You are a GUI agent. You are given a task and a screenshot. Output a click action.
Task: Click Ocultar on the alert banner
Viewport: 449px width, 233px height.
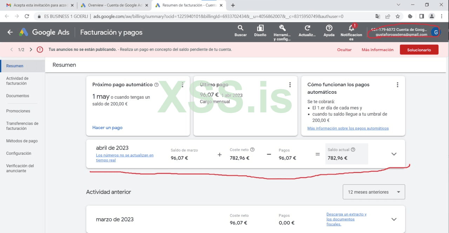click(x=344, y=50)
